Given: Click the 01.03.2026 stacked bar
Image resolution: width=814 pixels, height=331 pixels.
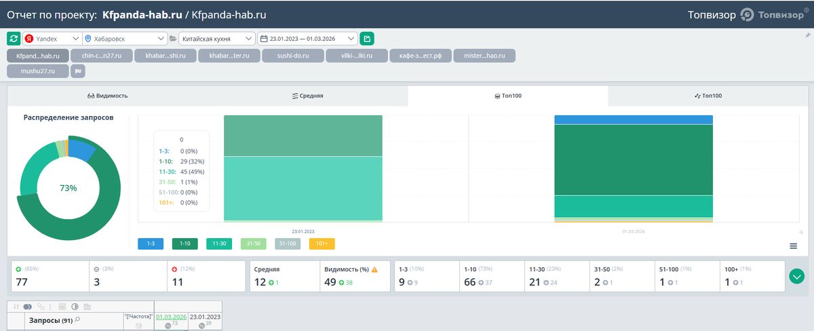Looking at the screenshot, I should pos(634,168).
